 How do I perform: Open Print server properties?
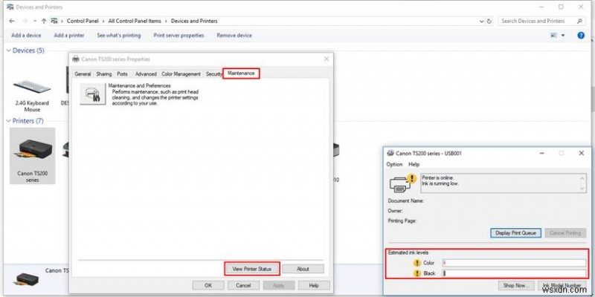click(178, 35)
